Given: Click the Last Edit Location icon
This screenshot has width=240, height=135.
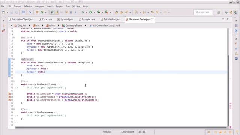Looking at the screenshot, I should click(152, 12).
